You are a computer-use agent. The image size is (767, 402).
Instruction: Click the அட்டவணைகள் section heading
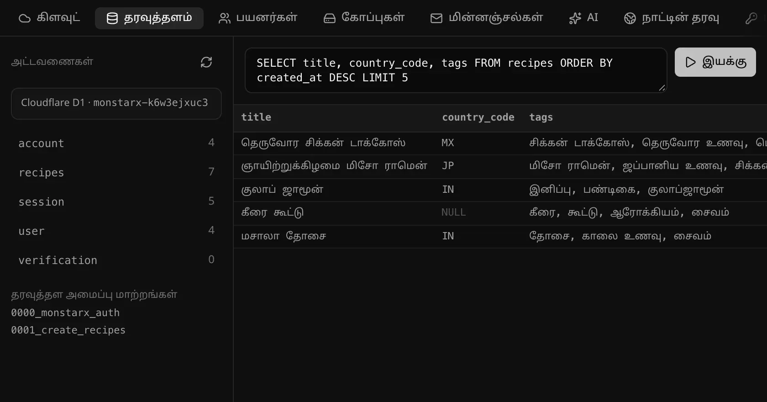pos(52,62)
